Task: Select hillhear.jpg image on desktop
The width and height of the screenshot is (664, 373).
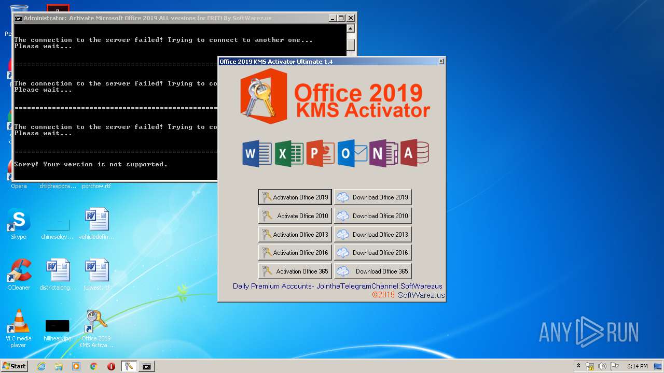Action: [x=58, y=331]
